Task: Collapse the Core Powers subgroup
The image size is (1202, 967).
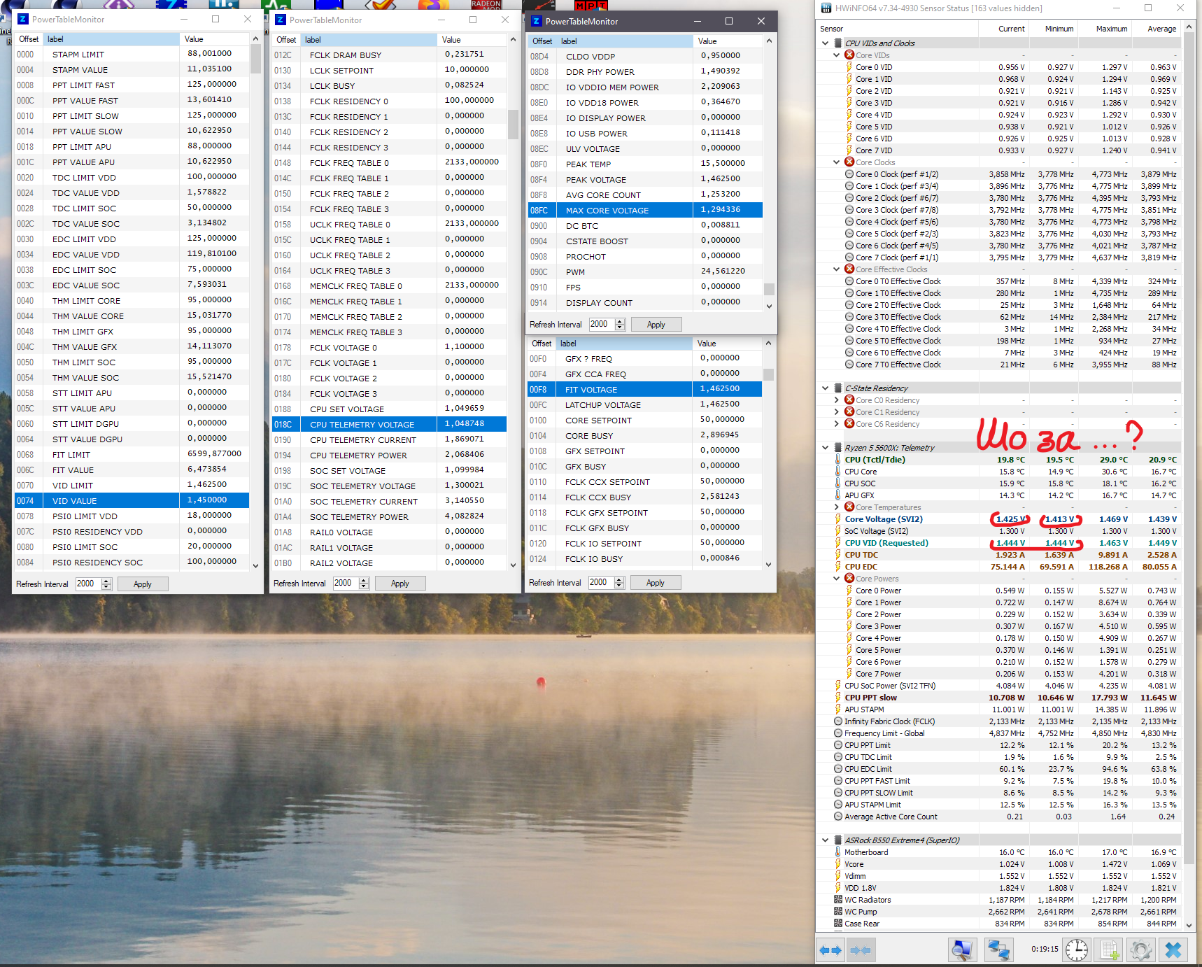Action: [x=837, y=579]
